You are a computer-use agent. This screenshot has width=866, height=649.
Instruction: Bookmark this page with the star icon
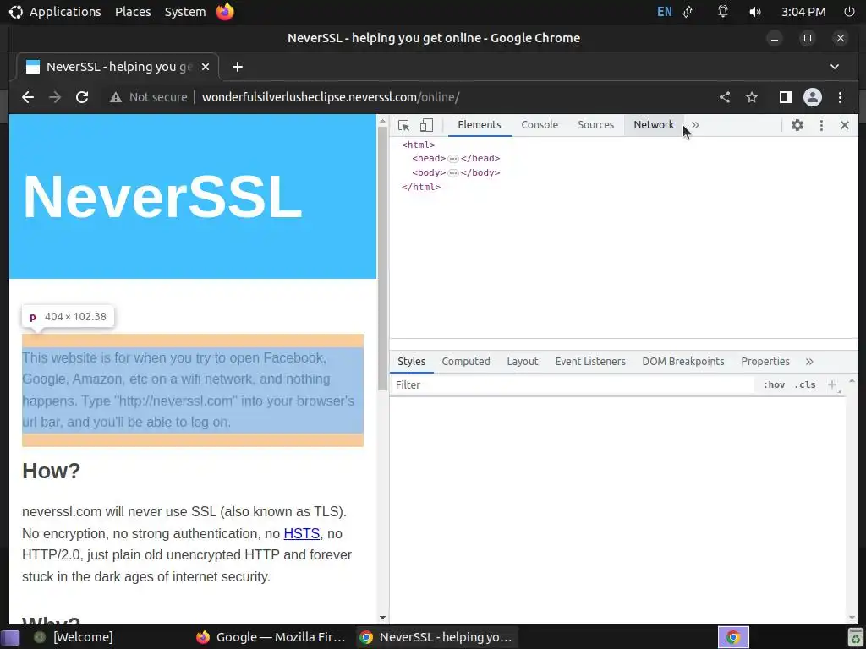[752, 98]
